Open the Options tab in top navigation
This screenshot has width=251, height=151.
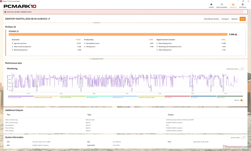[242, 6]
